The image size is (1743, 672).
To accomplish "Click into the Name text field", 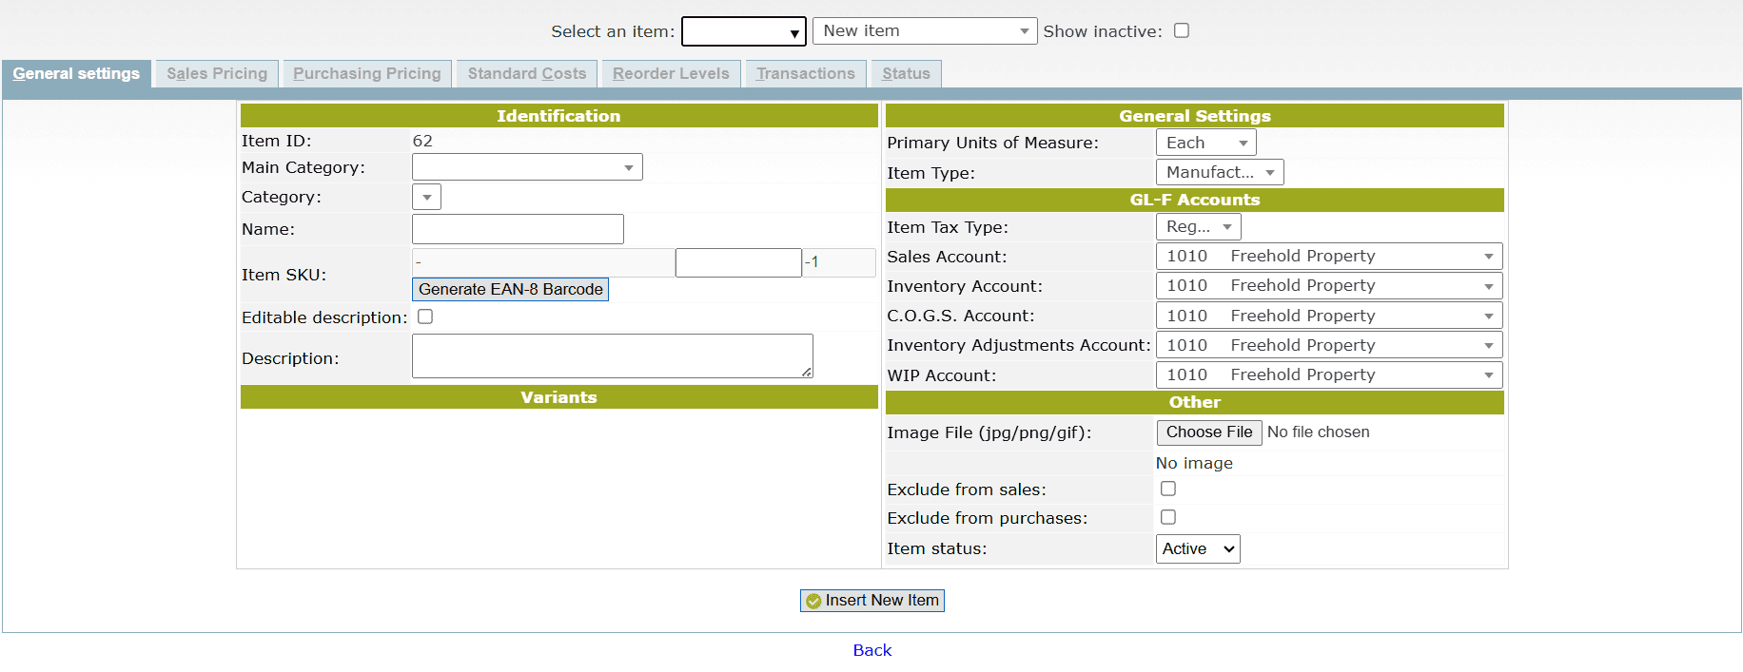I will pyautogui.click(x=518, y=229).
